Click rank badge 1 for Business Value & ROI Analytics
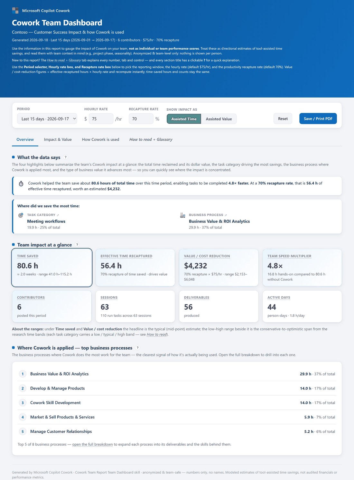 click(23, 374)
